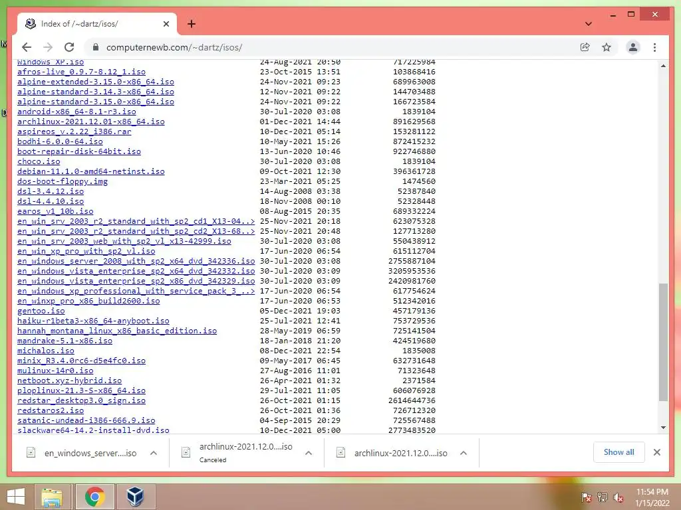
Task: Click satanic-undead-i386-666.9.iso link
Action: coord(86,421)
